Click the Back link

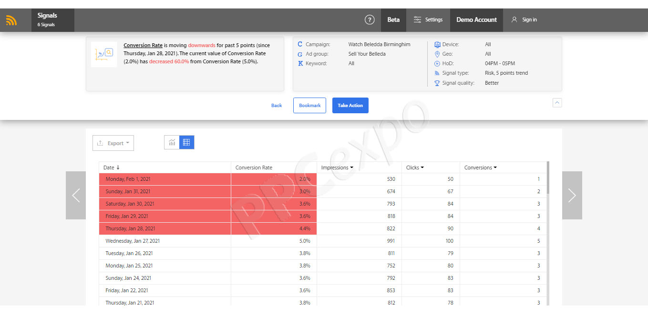tap(277, 106)
